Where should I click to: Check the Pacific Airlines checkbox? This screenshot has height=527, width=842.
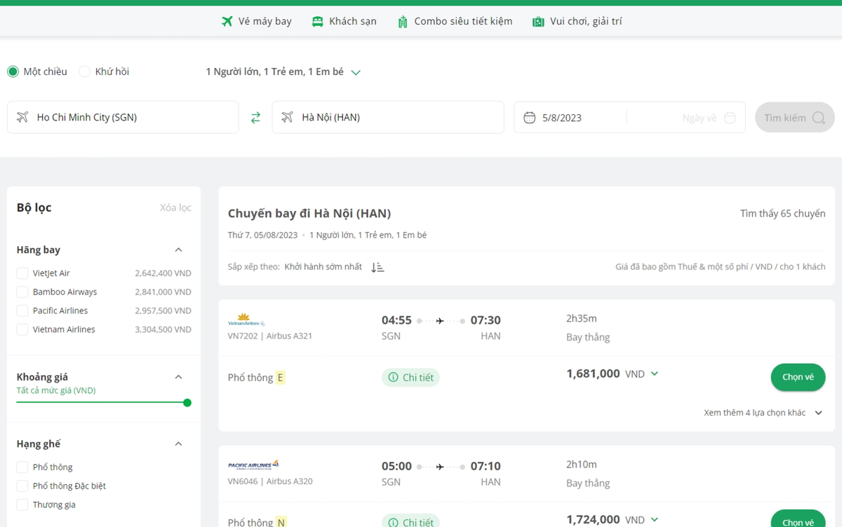pyautogui.click(x=22, y=310)
